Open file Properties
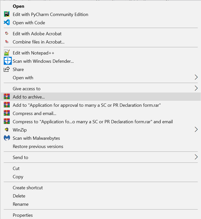This screenshot has width=201, height=219. click(23, 215)
